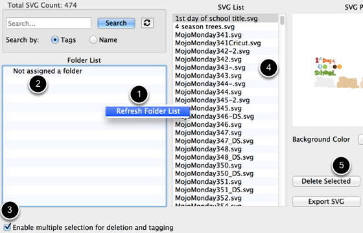Screen dimensions: 363x233
Task: Select the Name radio button
Action: pos(93,40)
